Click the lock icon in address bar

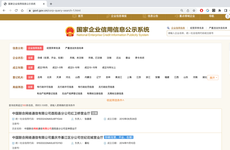coord(30,10)
